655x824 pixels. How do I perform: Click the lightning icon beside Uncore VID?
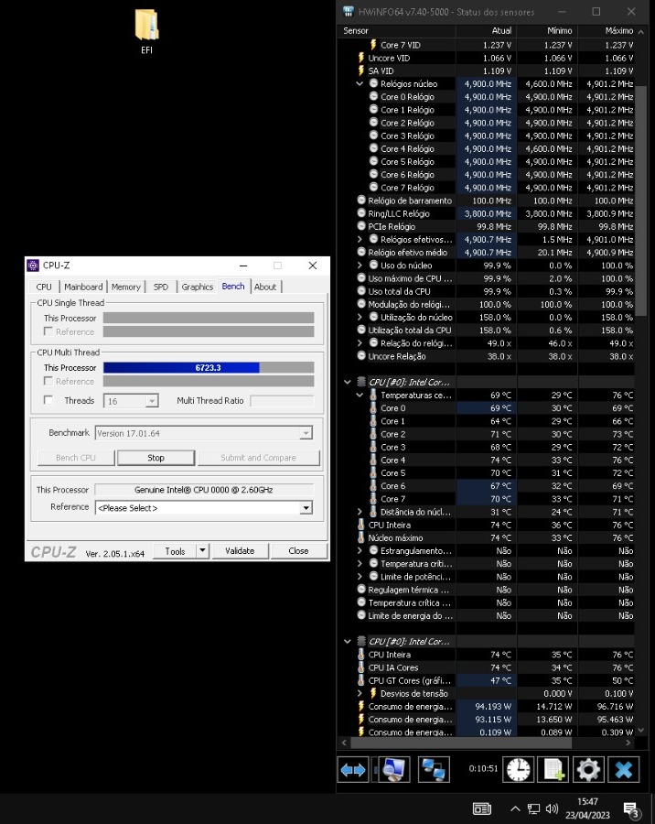tap(360, 58)
